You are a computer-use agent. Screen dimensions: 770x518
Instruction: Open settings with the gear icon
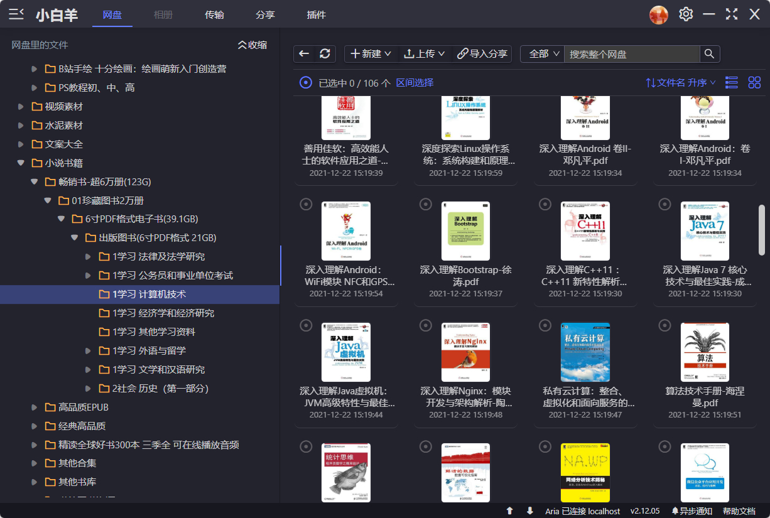pyautogui.click(x=686, y=14)
